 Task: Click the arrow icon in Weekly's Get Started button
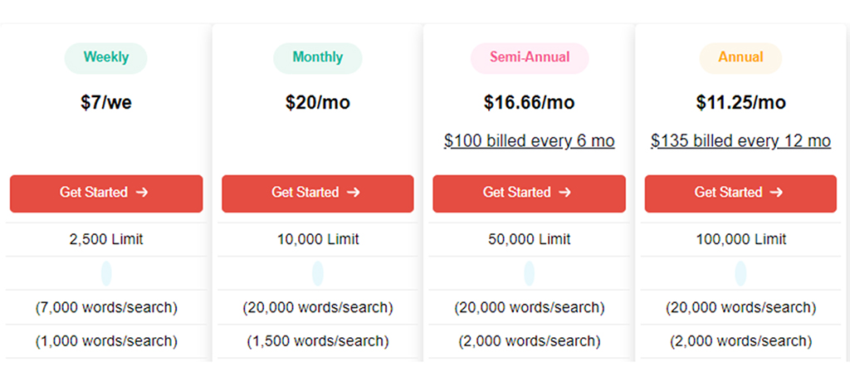pos(141,193)
